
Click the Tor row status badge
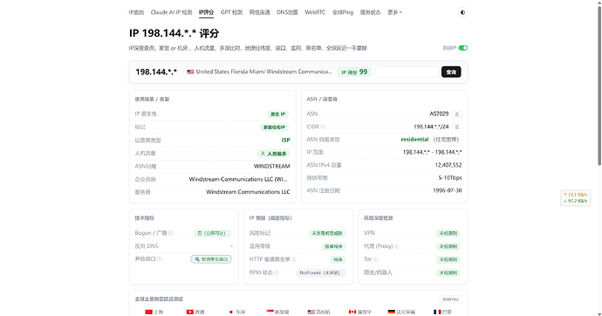point(448,259)
